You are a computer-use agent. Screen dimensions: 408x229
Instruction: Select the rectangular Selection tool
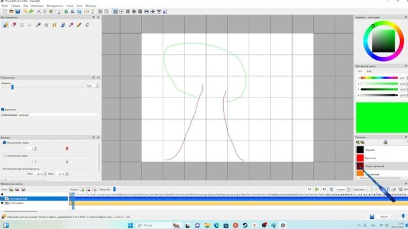click(22, 25)
